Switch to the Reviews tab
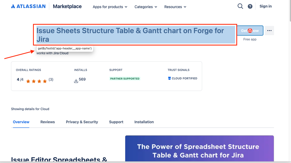The image size is (291, 163). (x=47, y=122)
